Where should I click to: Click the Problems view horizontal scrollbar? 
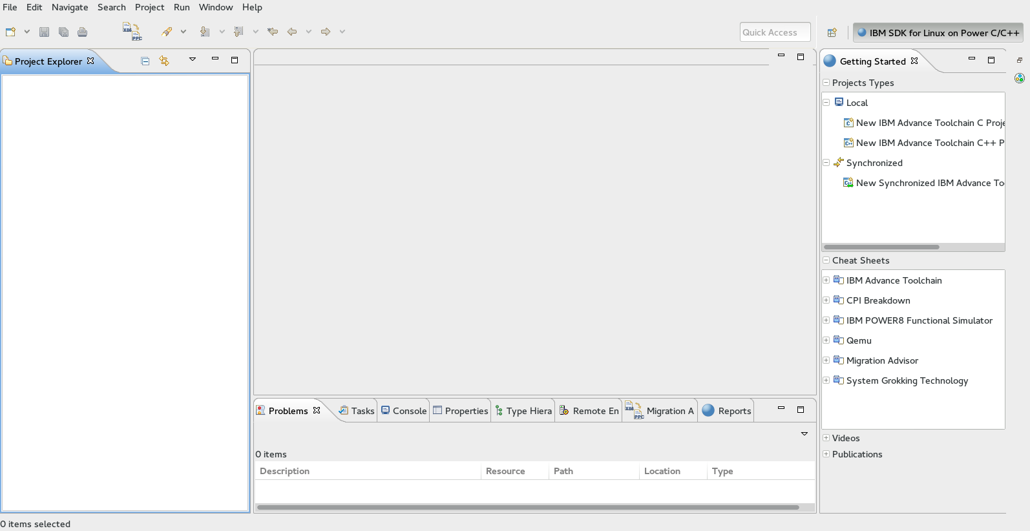pos(529,507)
